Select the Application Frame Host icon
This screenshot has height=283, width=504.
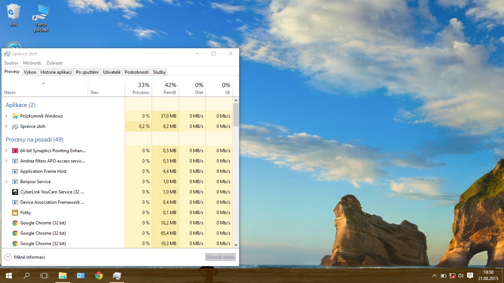pyautogui.click(x=15, y=171)
